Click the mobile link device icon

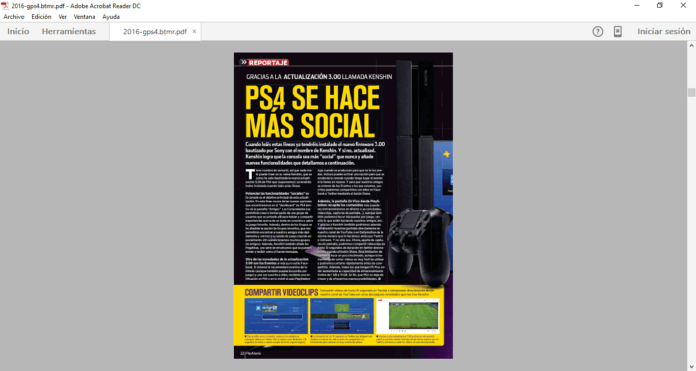point(618,32)
